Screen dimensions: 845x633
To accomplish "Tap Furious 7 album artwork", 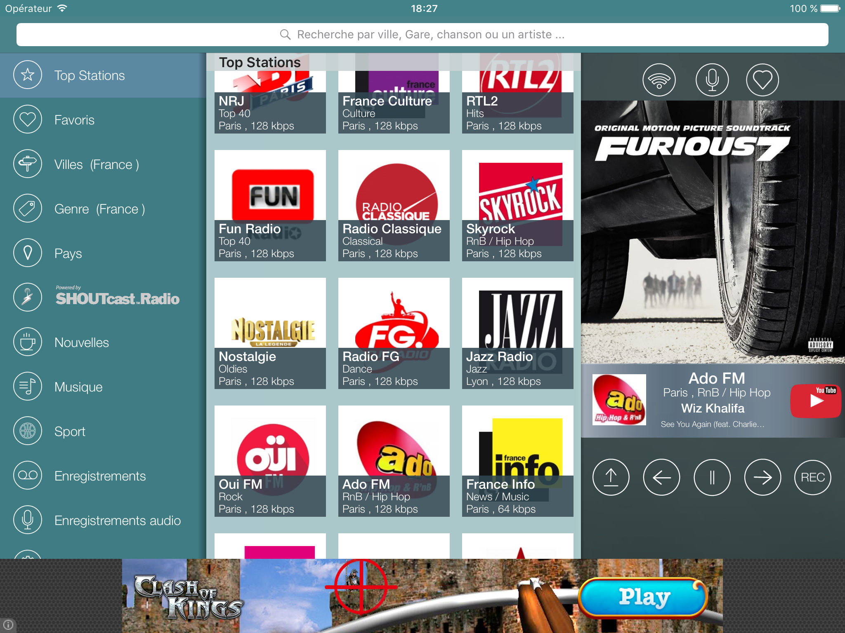I will (713, 232).
